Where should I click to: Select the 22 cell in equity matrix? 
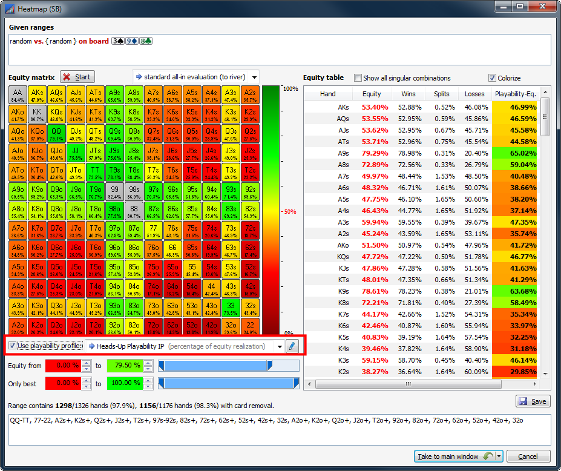click(x=250, y=326)
